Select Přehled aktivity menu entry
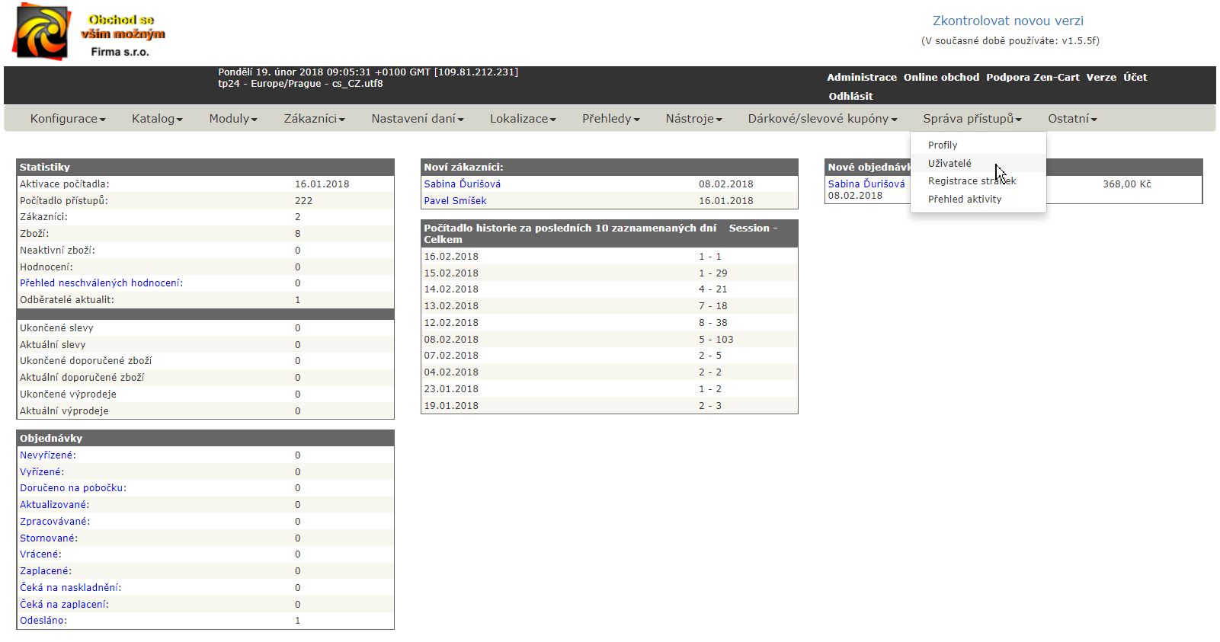This screenshot has height=642, width=1220. pyautogui.click(x=965, y=199)
